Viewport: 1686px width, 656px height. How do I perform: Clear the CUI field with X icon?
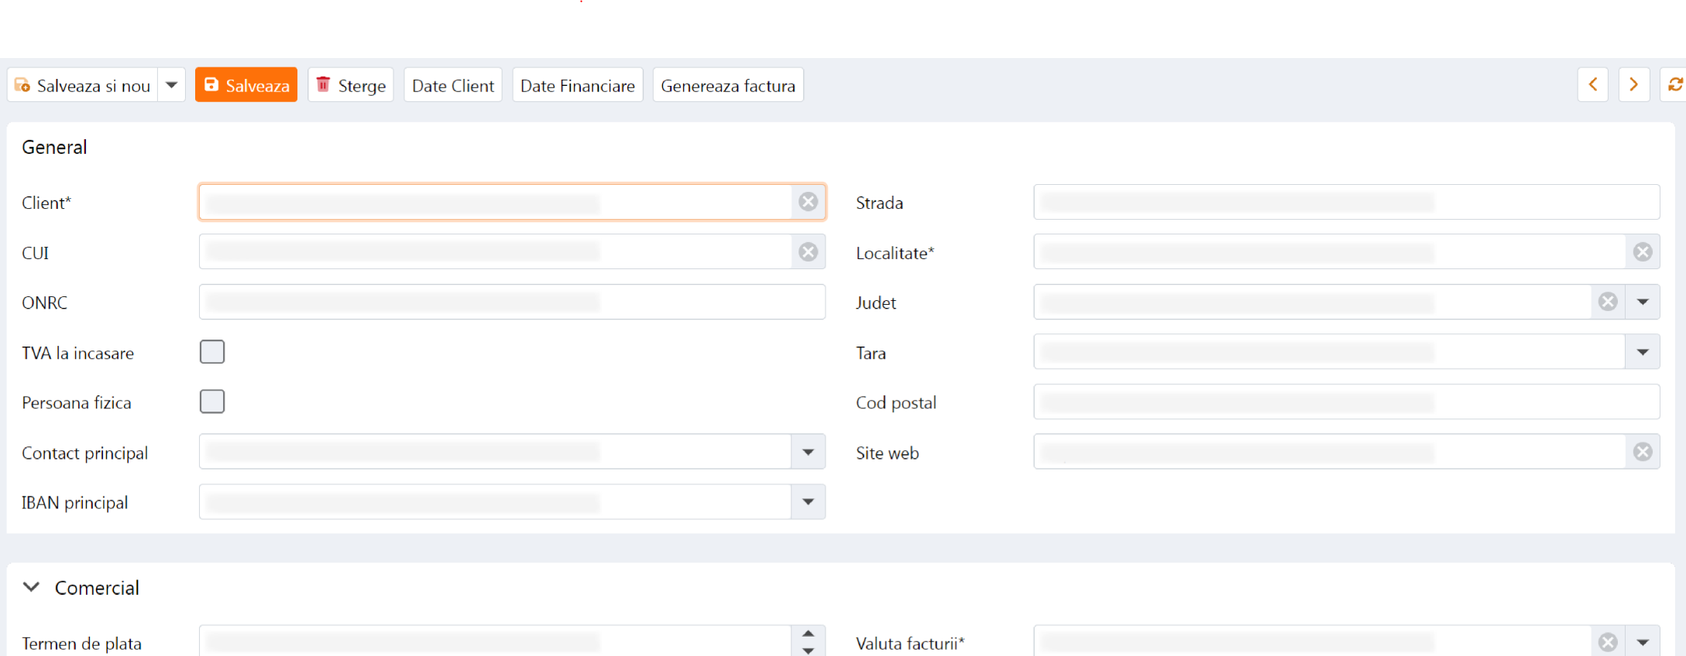(x=808, y=252)
